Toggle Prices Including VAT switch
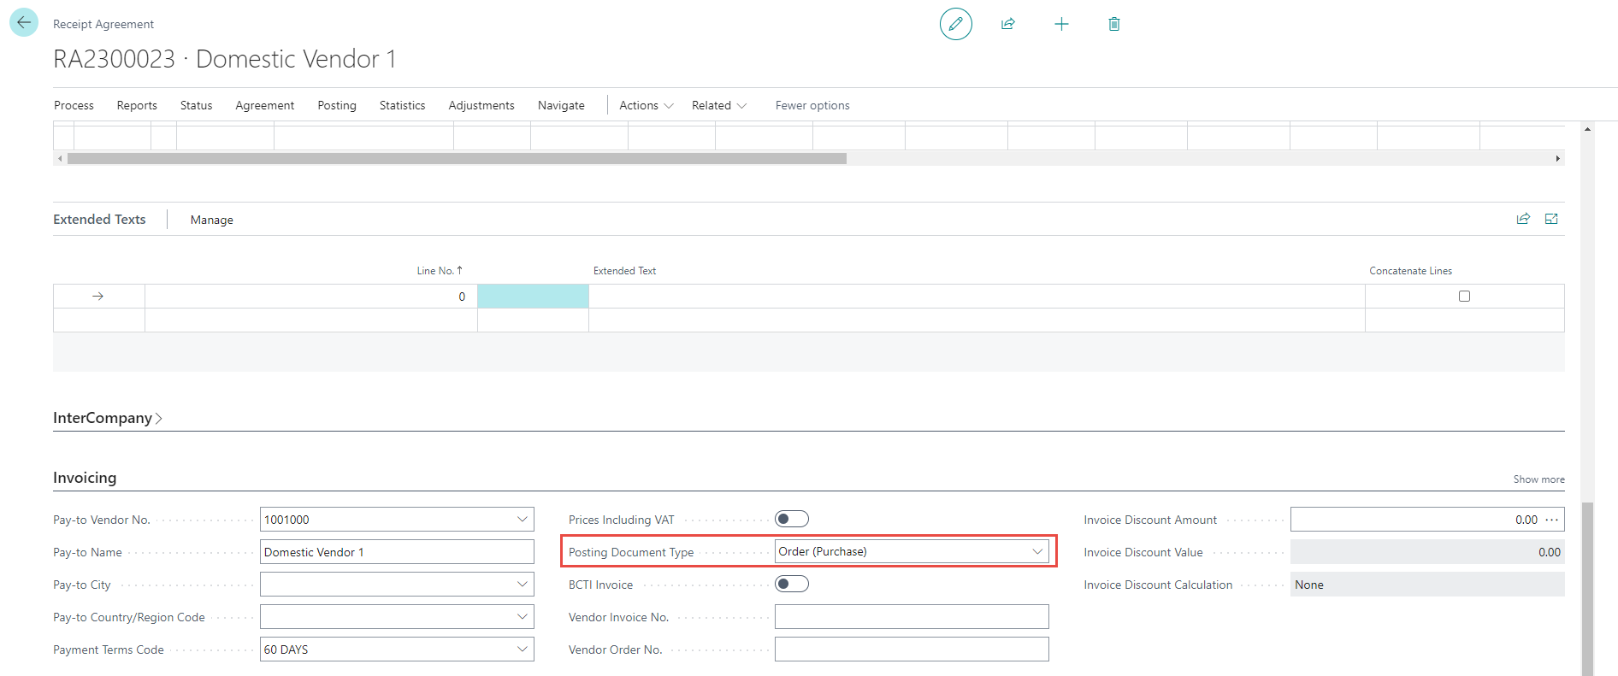Image resolution: width=1618 pixels, height=676 pixels. pyautogui.click(x=791, y=519)
